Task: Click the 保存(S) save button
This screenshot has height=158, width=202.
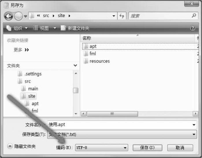Action: point(147,148)
